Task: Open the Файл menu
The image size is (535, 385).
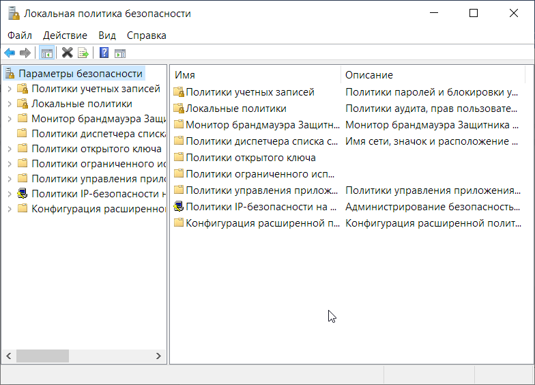Action: point(19,35)
